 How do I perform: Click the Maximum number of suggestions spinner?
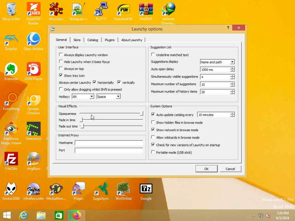[x=232, y=84]
